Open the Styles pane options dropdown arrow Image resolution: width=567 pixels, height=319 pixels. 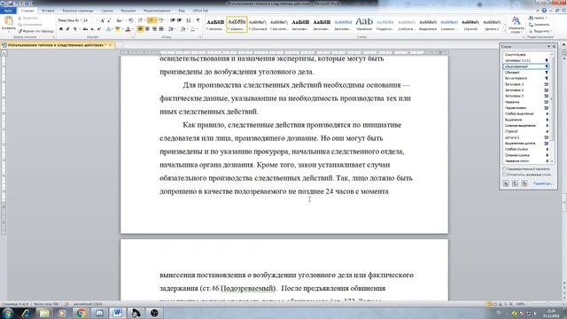point(548,46)
